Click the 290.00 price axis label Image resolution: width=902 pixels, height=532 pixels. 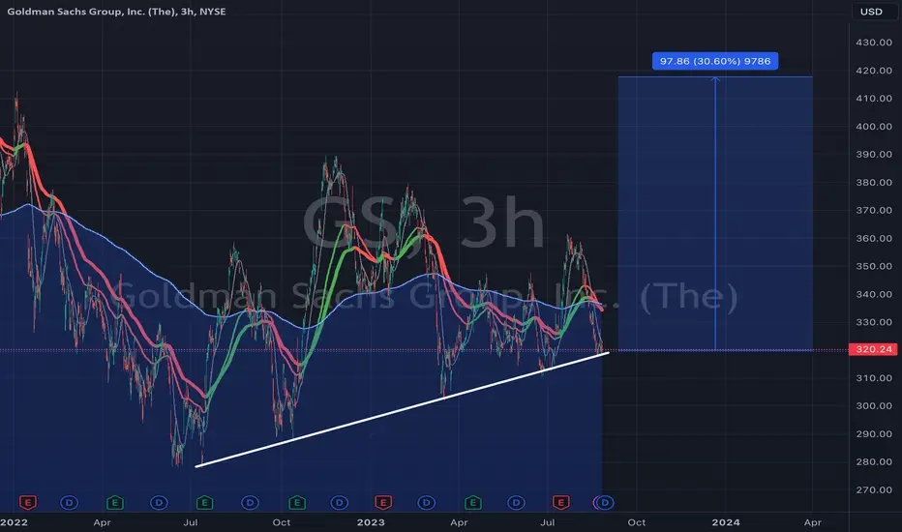874,434
